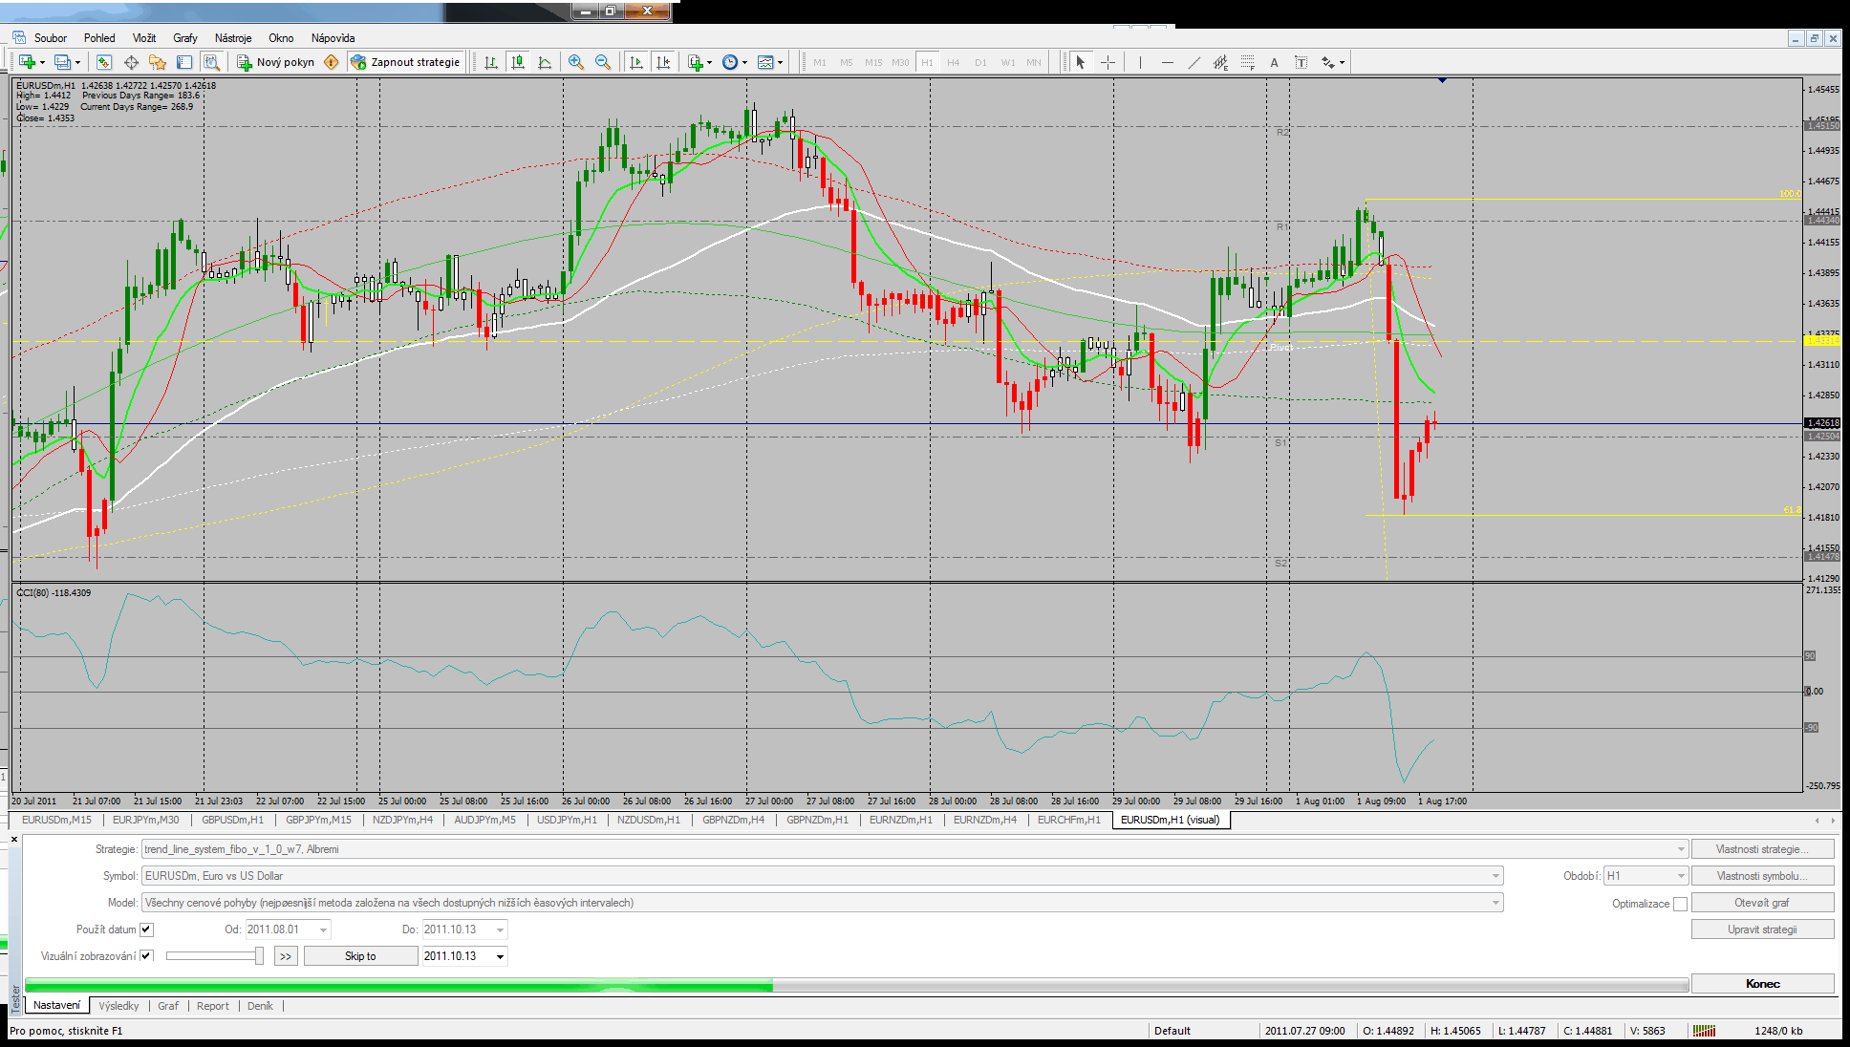The height and width of the screenshot is (1047, 1850).
Task: Toggle Chart Shift button
Action: pos(663,62)
